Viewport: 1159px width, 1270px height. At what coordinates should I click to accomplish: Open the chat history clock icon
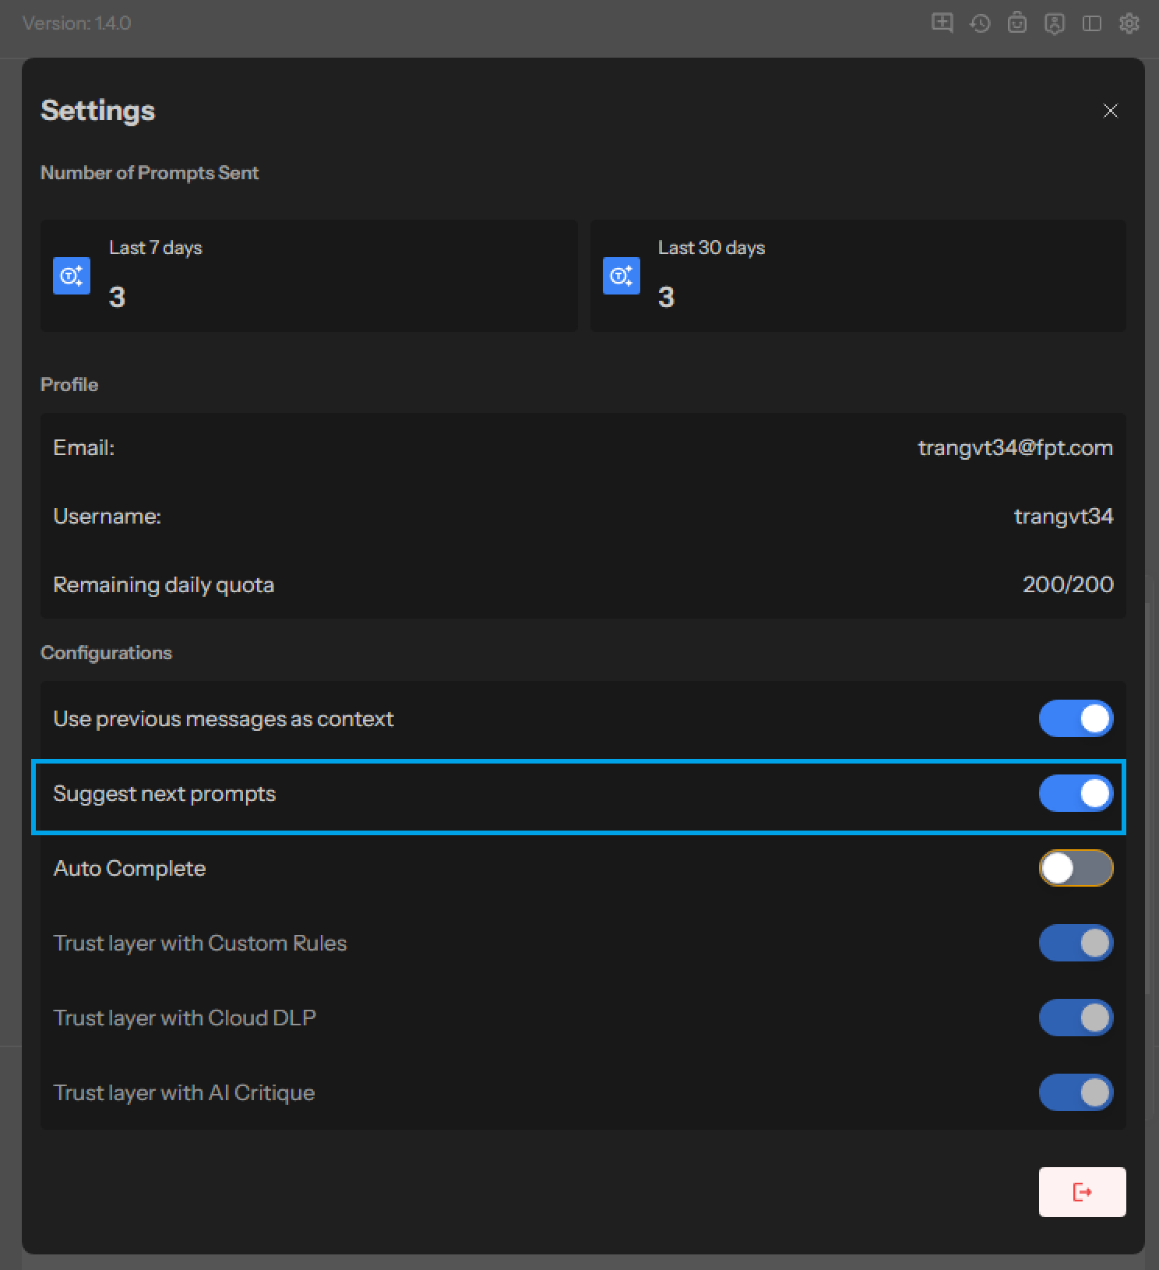point(980,23)
